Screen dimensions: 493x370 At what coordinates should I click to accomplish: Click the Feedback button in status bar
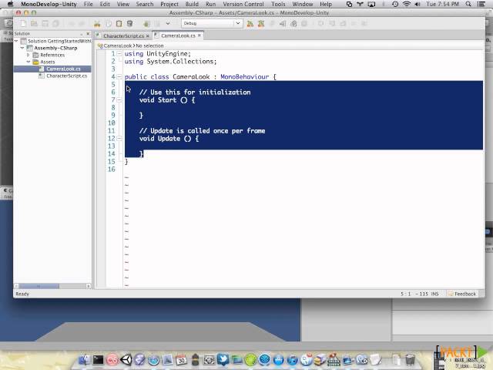462,294
